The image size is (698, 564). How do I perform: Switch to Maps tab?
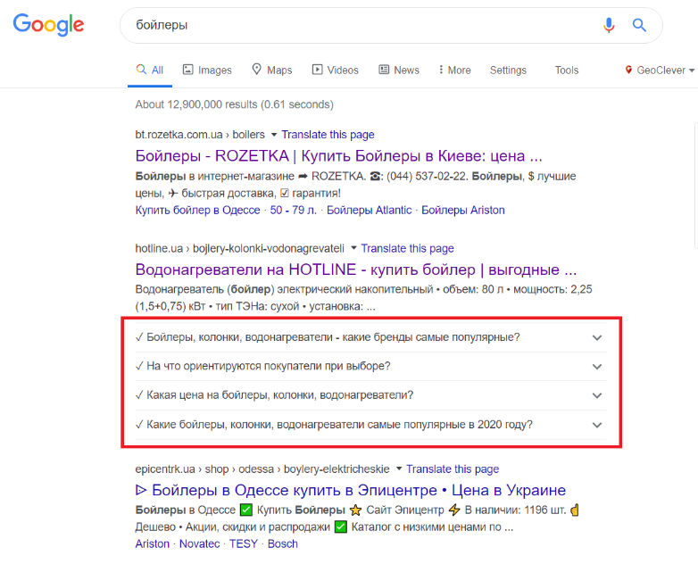point(272,70)
